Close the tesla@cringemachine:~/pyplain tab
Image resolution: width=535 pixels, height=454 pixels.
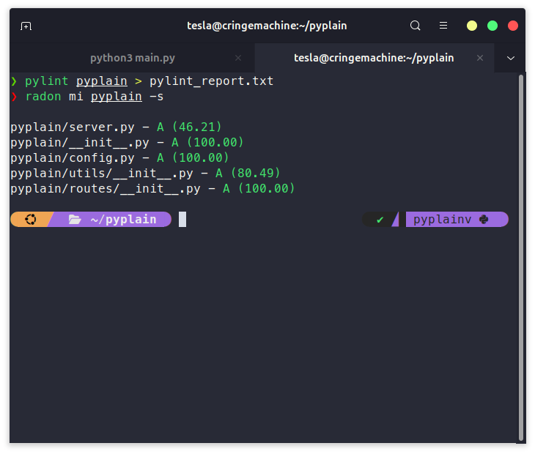481,58
